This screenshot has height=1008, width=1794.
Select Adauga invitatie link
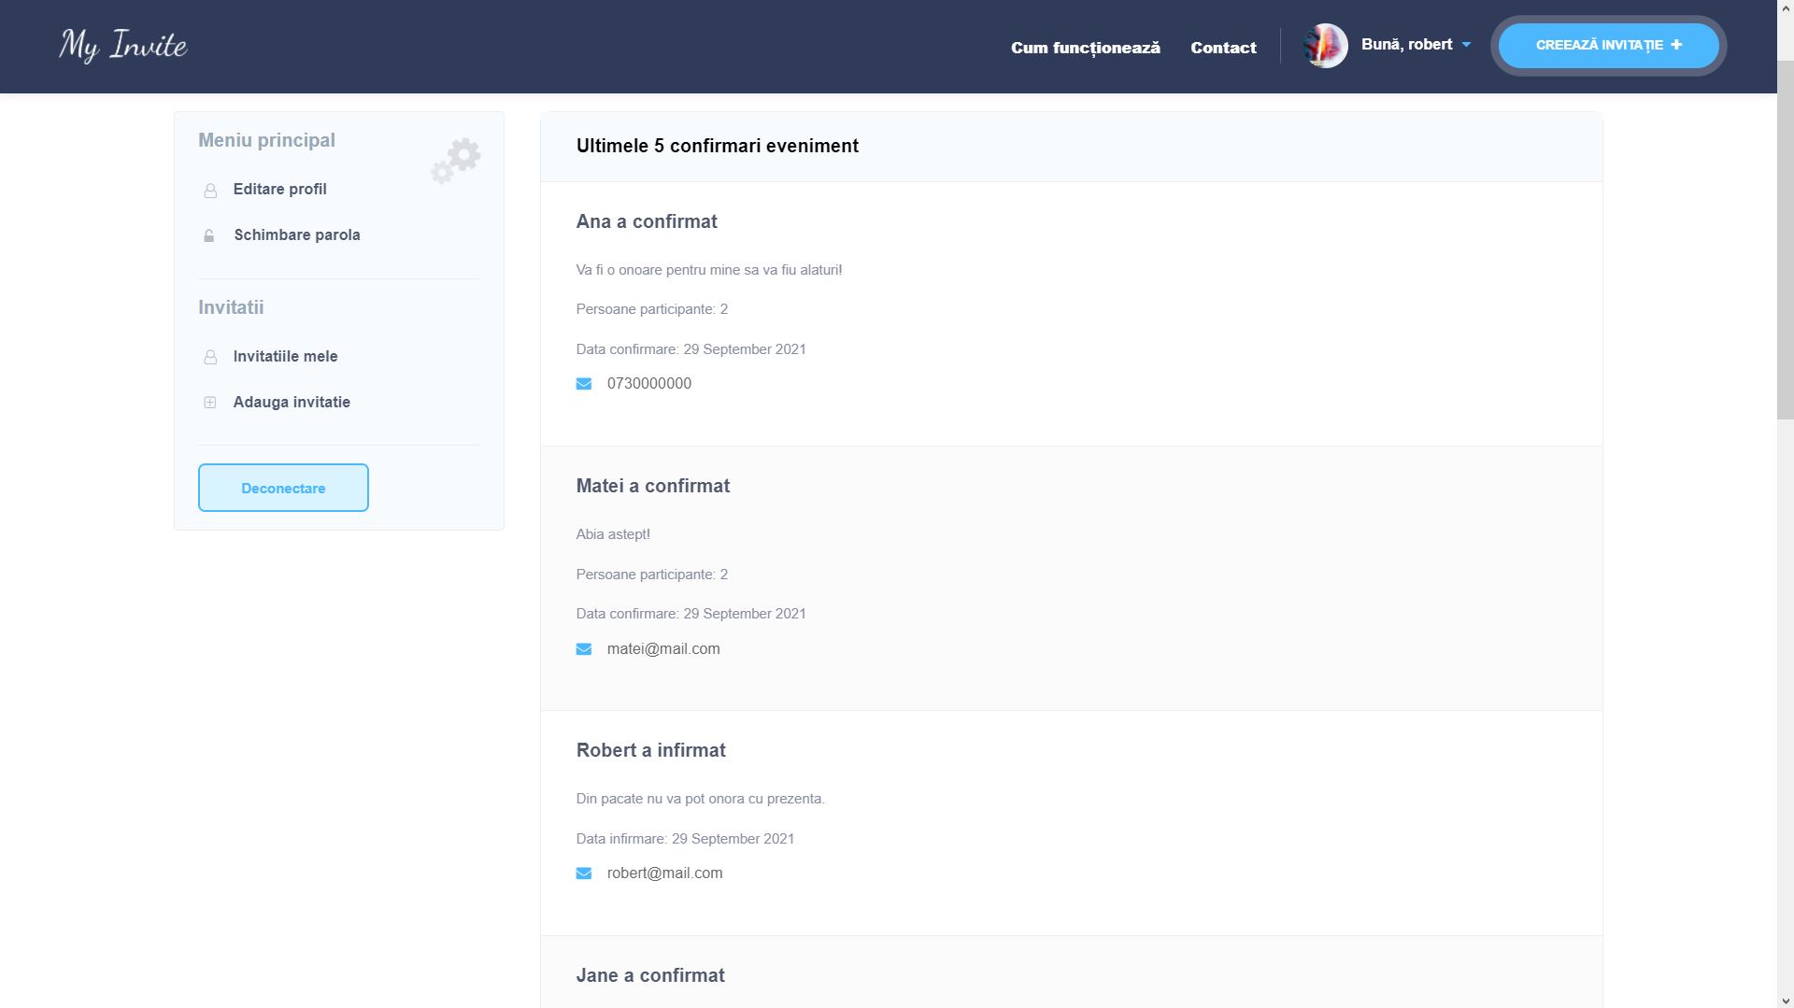click(x=292, y=402)
